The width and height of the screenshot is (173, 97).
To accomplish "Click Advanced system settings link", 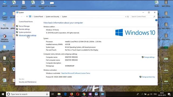I will point(28,35).
